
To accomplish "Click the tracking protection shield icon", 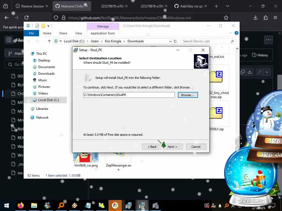I will 56,18.
